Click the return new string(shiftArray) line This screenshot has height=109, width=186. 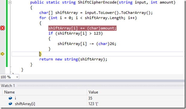tap(73, 59)
